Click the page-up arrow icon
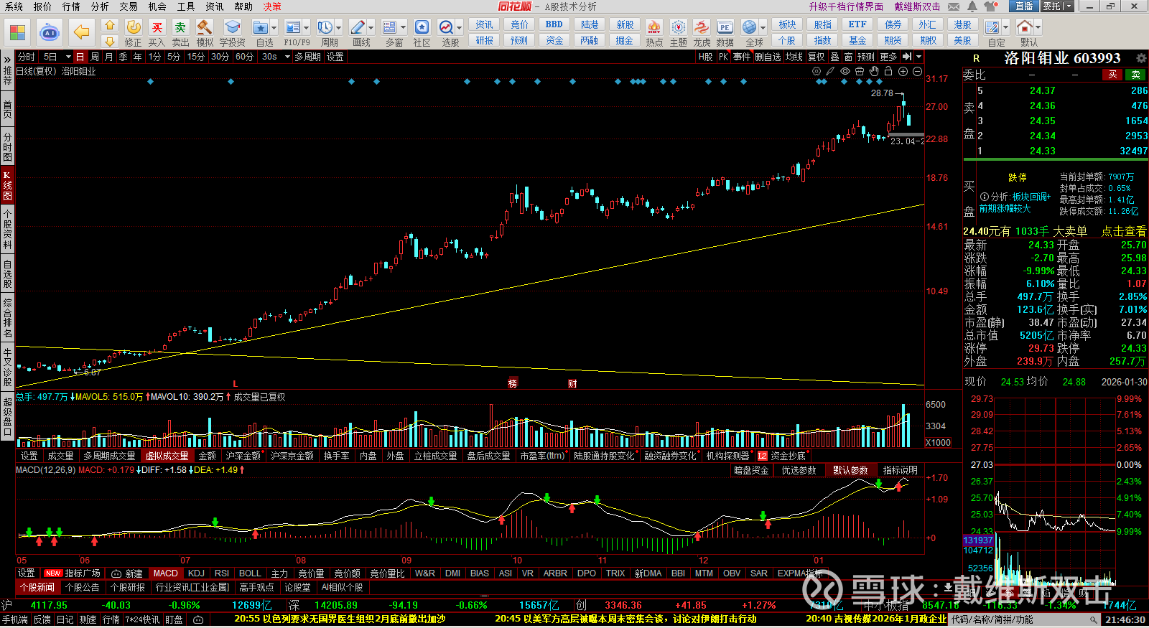Viewport: 1149px width, 628px height. point(109,25)
